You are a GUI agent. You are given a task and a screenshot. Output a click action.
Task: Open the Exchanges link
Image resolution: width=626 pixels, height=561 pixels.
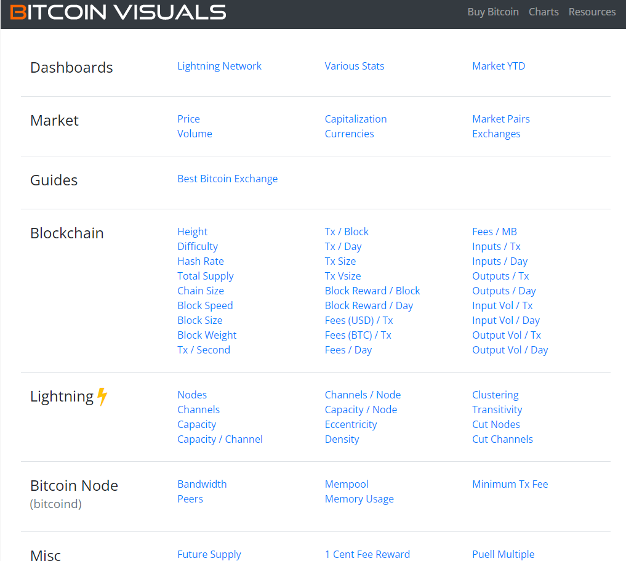pyautogui.click(x=496, y=134)
